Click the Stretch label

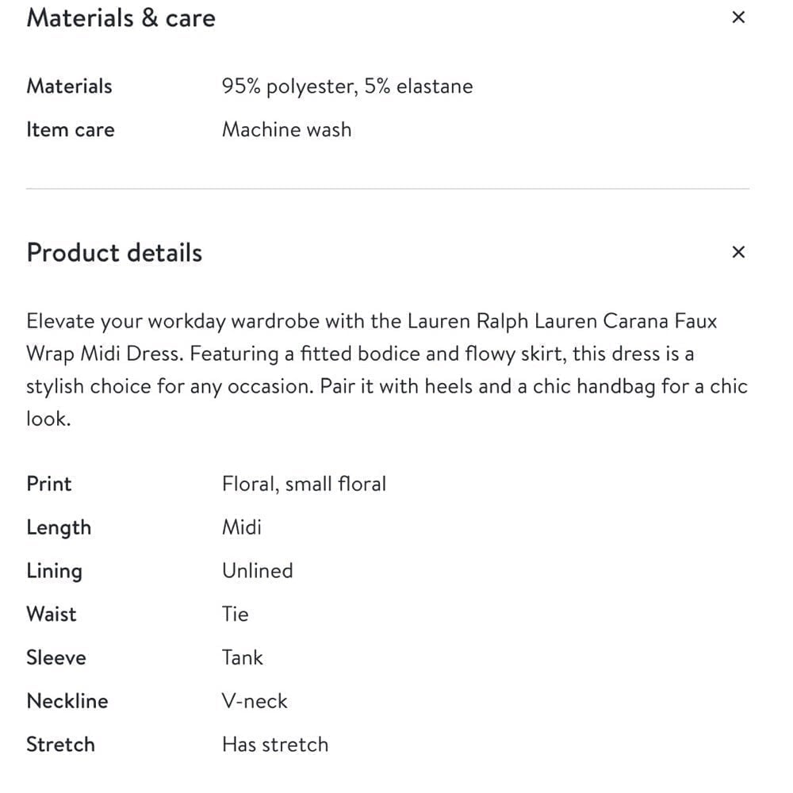[61, 745]
